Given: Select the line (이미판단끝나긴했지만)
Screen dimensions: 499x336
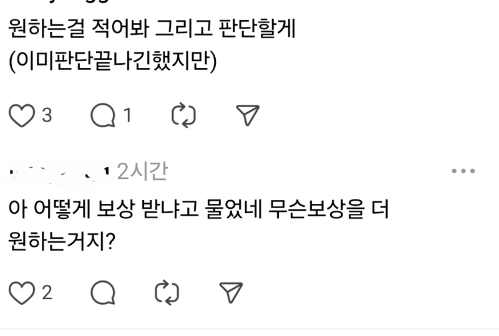Looking at the screenshot, I should [113, 61].
